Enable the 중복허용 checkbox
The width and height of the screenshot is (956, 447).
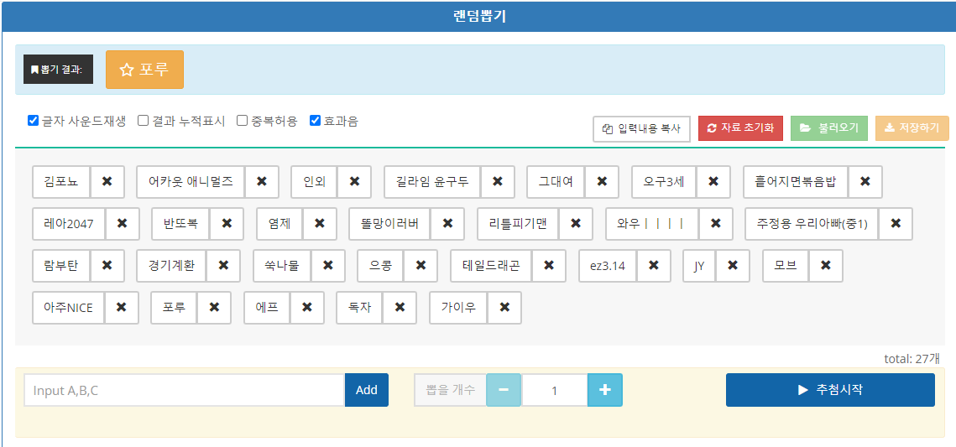[x=243, y=121]
